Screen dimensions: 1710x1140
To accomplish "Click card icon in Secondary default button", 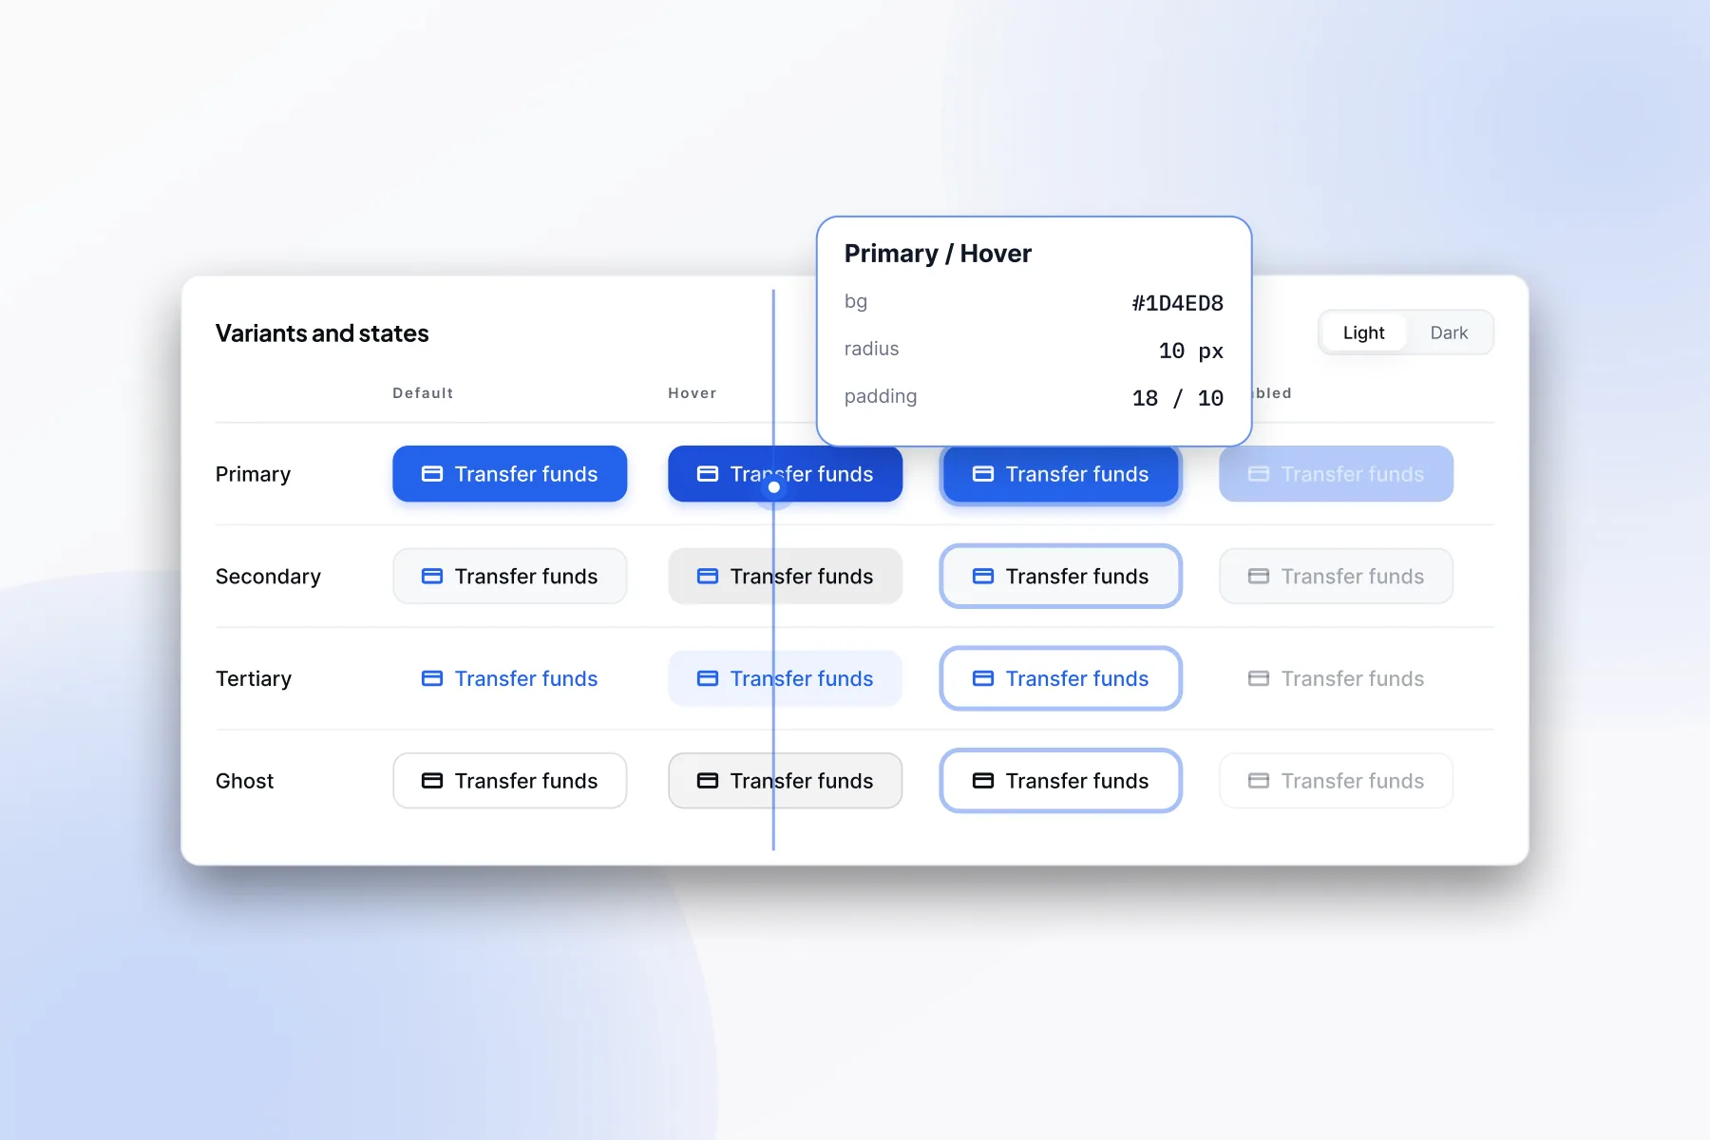I will [x=432, y=577].
